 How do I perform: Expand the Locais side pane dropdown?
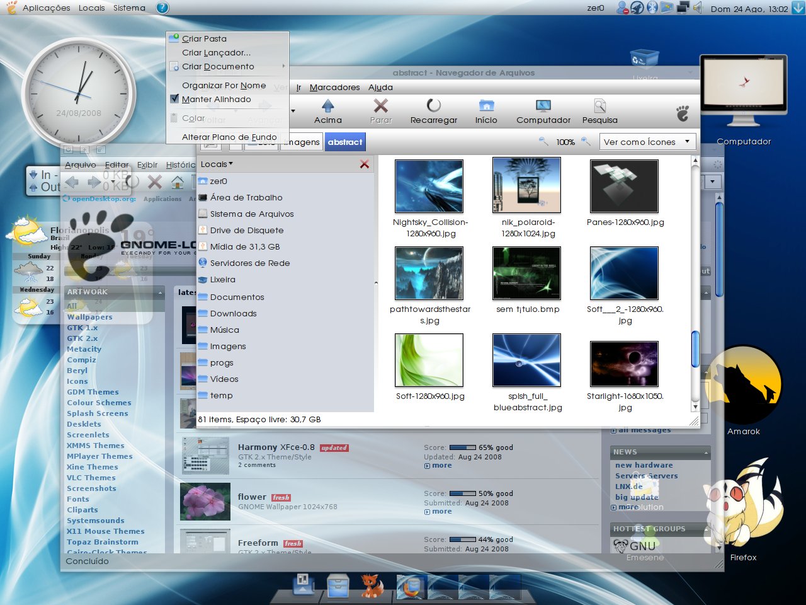(x=217, y=164)
